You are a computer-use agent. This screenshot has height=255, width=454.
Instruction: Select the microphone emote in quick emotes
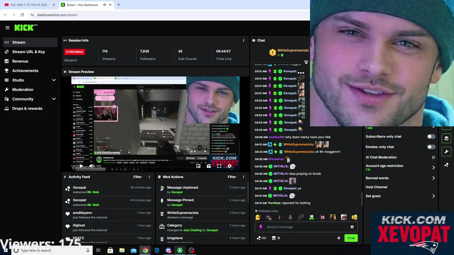point(290,217)
